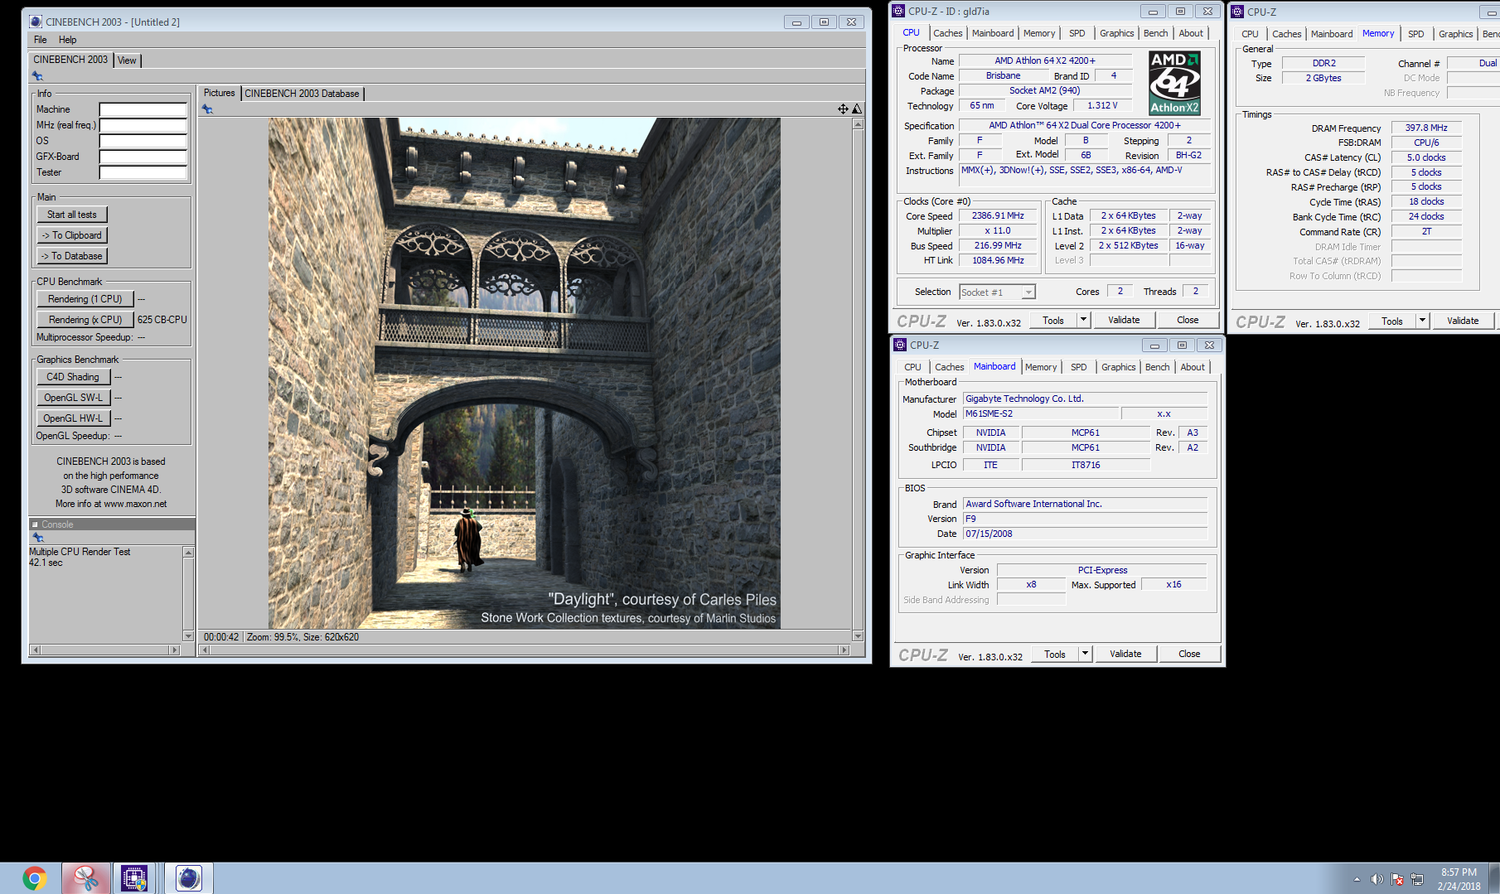This screenshot has width=1500, height=894.
Task: Open the Help menu in CINEBENCH
Action: (67, 40)
